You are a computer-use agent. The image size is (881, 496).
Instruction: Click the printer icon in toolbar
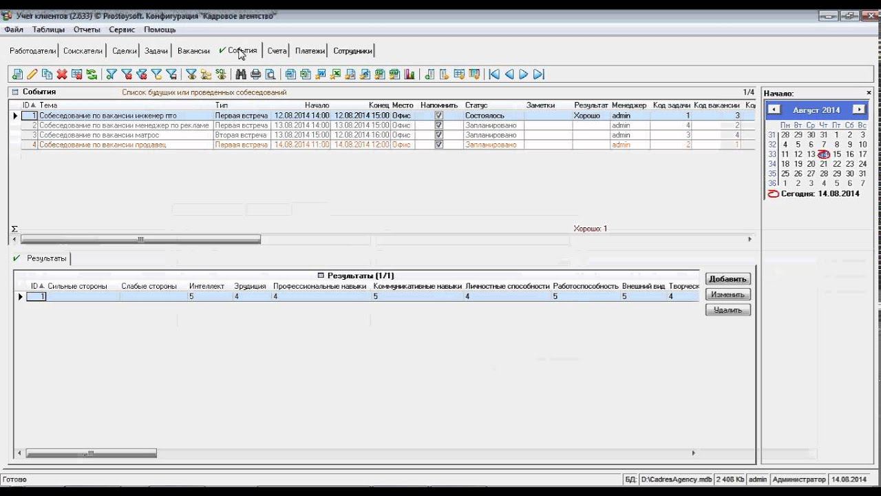click(255, 74)
